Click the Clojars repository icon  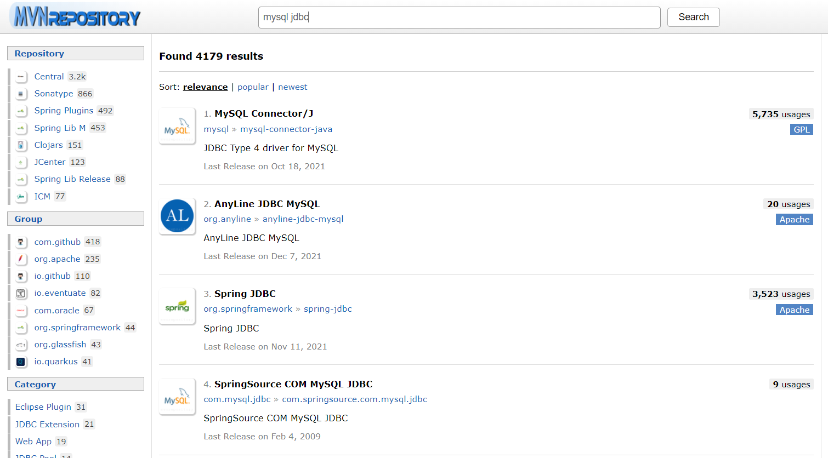click(x=21, y=145)
